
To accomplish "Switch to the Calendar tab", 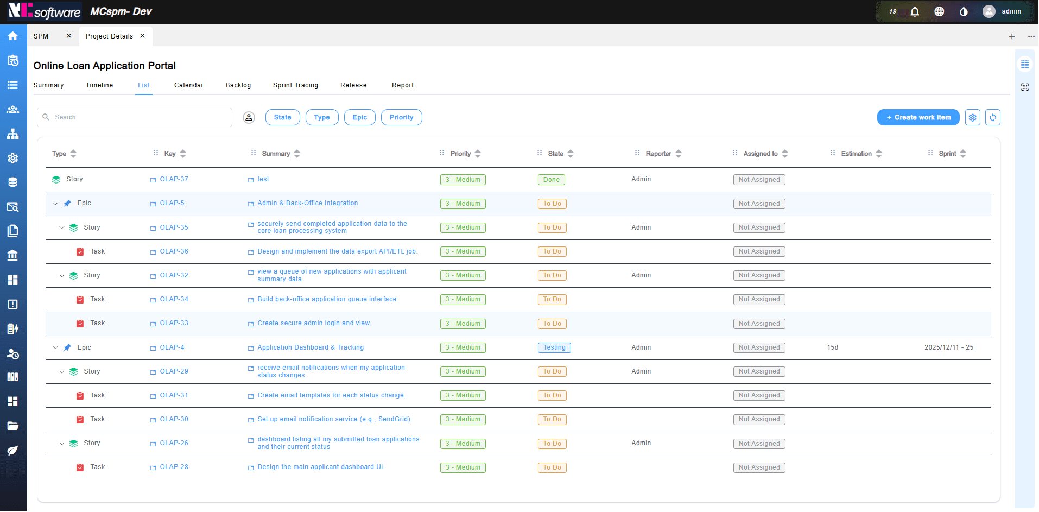I will pyautogui.click(x=189, y=85).
